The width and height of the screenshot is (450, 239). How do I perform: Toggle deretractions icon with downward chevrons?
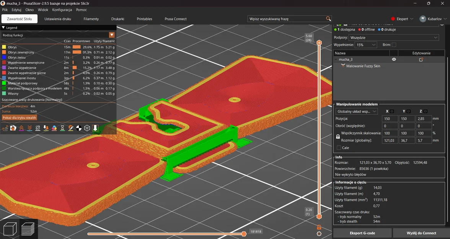[29, 128]
